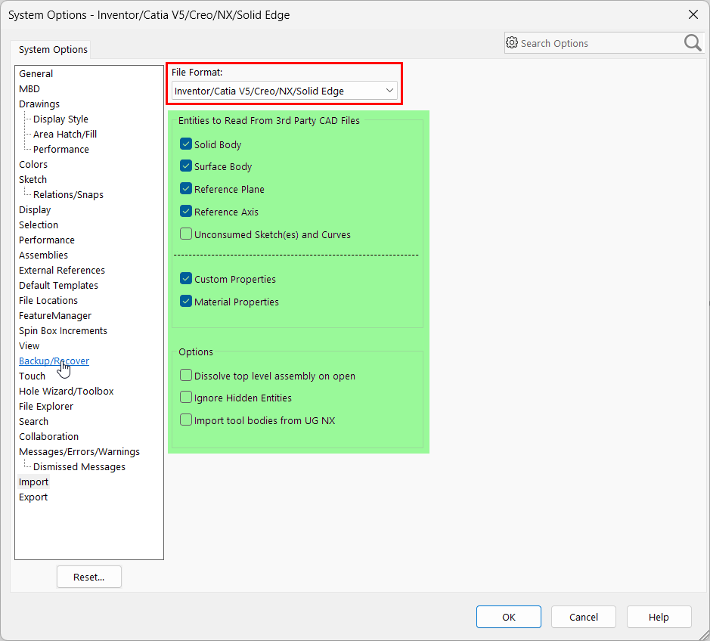Open Performance under Drawings
The width and height of the screenshot is (710, 641).
tap(60, 149)
